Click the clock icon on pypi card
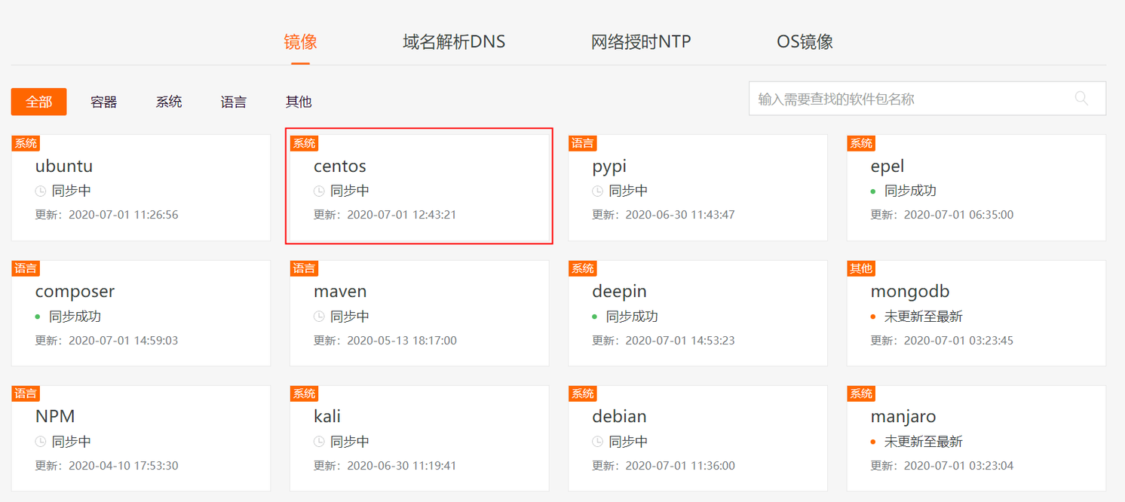 597,191
